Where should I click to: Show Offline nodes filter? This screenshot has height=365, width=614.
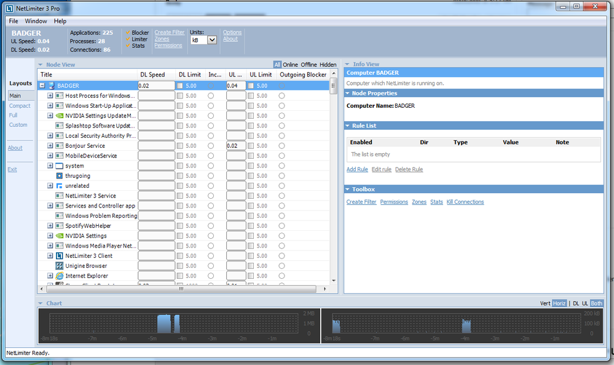pyautogui.click(x=309, y=65)
